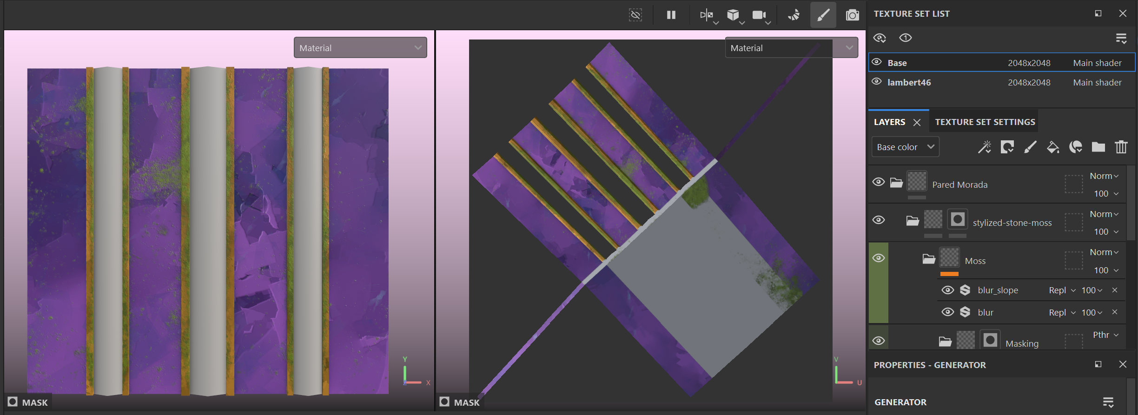Hide the Pared Morada folder
Image resolution: width=1138 pixels, height=415 pixels.
pos(878,182)
